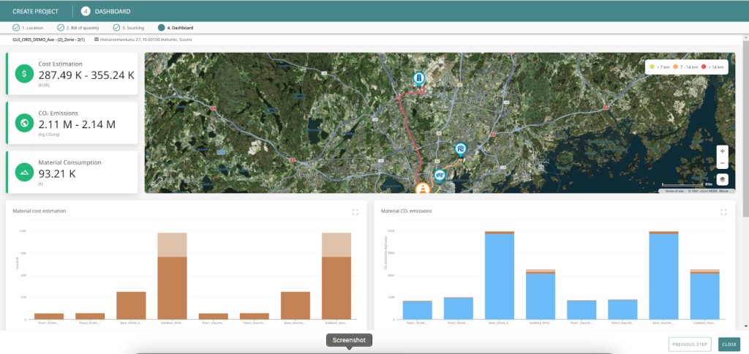
Task: Expand Material cost estimation chart to fullscreen
Action: (355, 212)
